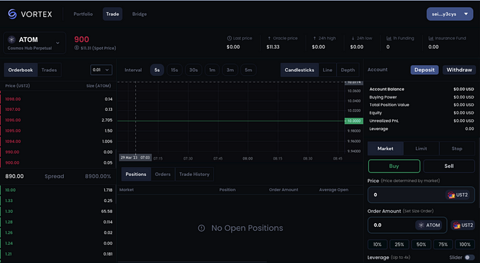The height and width of the screenshot is (263, 480).
Task: Open the 0.01 orderbook grouping dropdown
Action: pyautogui.click(x=101, y=70)
